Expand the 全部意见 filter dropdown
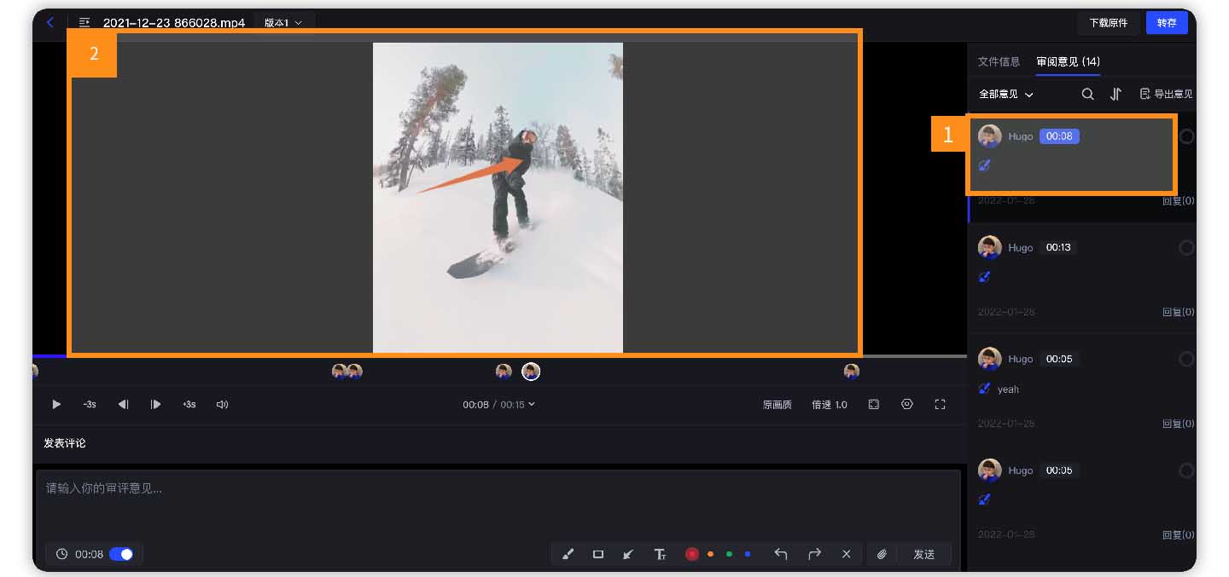 [1006, 95]
